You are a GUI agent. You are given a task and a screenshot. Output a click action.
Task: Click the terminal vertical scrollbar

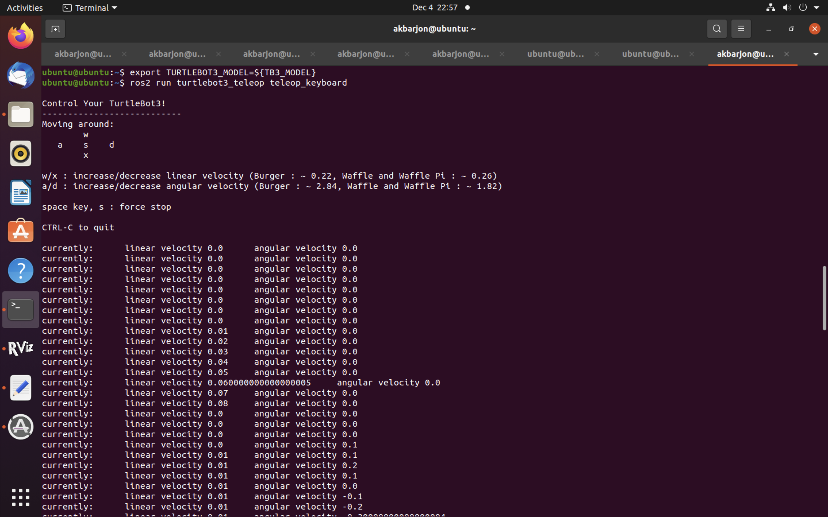(824, 298)
